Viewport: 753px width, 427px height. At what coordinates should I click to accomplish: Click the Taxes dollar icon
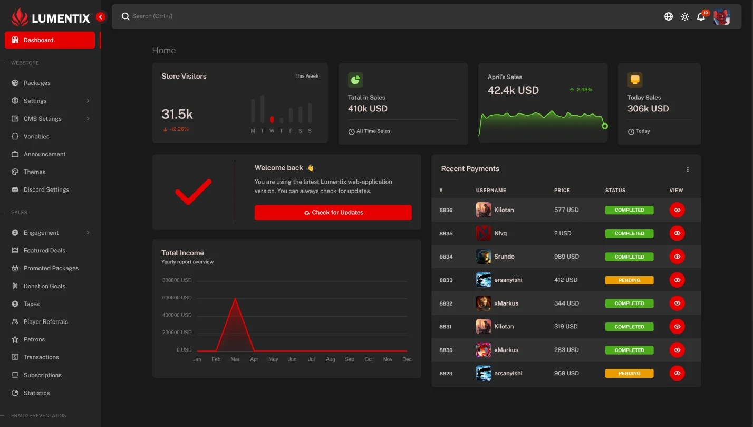(15, 304)
